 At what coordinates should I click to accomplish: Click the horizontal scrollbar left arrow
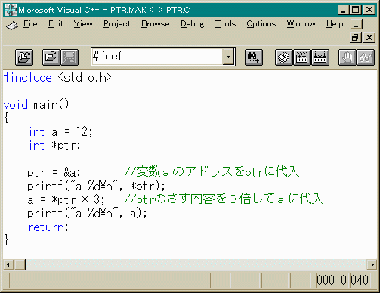pos(8,265)
